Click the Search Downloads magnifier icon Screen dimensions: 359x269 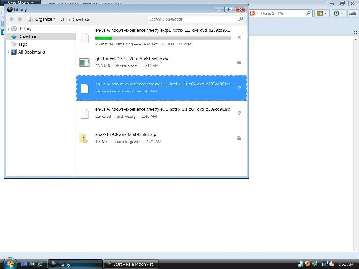pyautogui.click(x=241, y=19)
